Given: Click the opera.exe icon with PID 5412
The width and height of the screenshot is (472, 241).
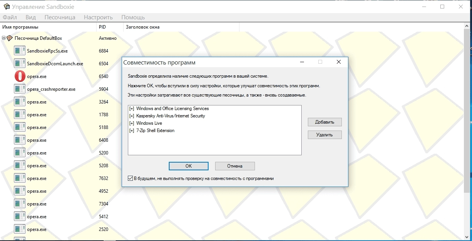Looking at the screenshot, I should (x=20, y=216).
